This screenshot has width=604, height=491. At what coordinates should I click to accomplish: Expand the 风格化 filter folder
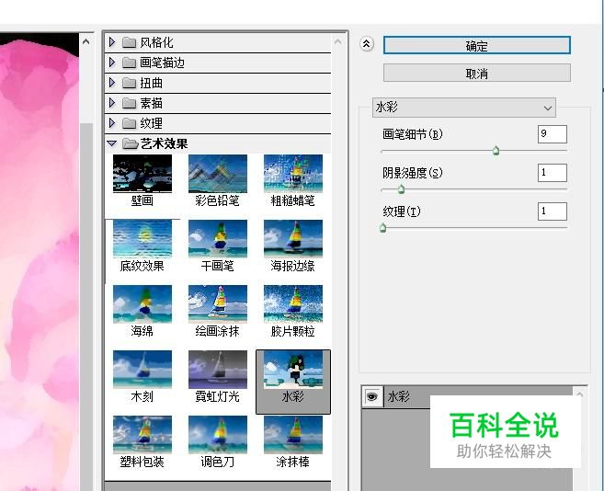(x=112, y=42)
